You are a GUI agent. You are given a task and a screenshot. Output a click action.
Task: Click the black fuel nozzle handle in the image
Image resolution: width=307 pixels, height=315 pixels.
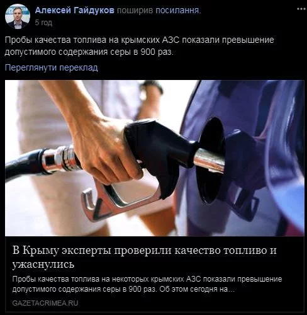(159, 147)
